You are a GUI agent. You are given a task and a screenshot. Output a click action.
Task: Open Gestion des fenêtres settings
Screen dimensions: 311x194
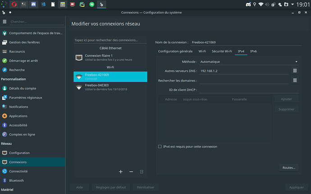coord(33,42)
